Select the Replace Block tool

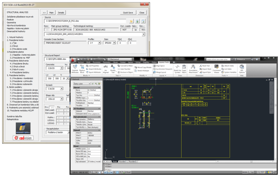point(82,67)
